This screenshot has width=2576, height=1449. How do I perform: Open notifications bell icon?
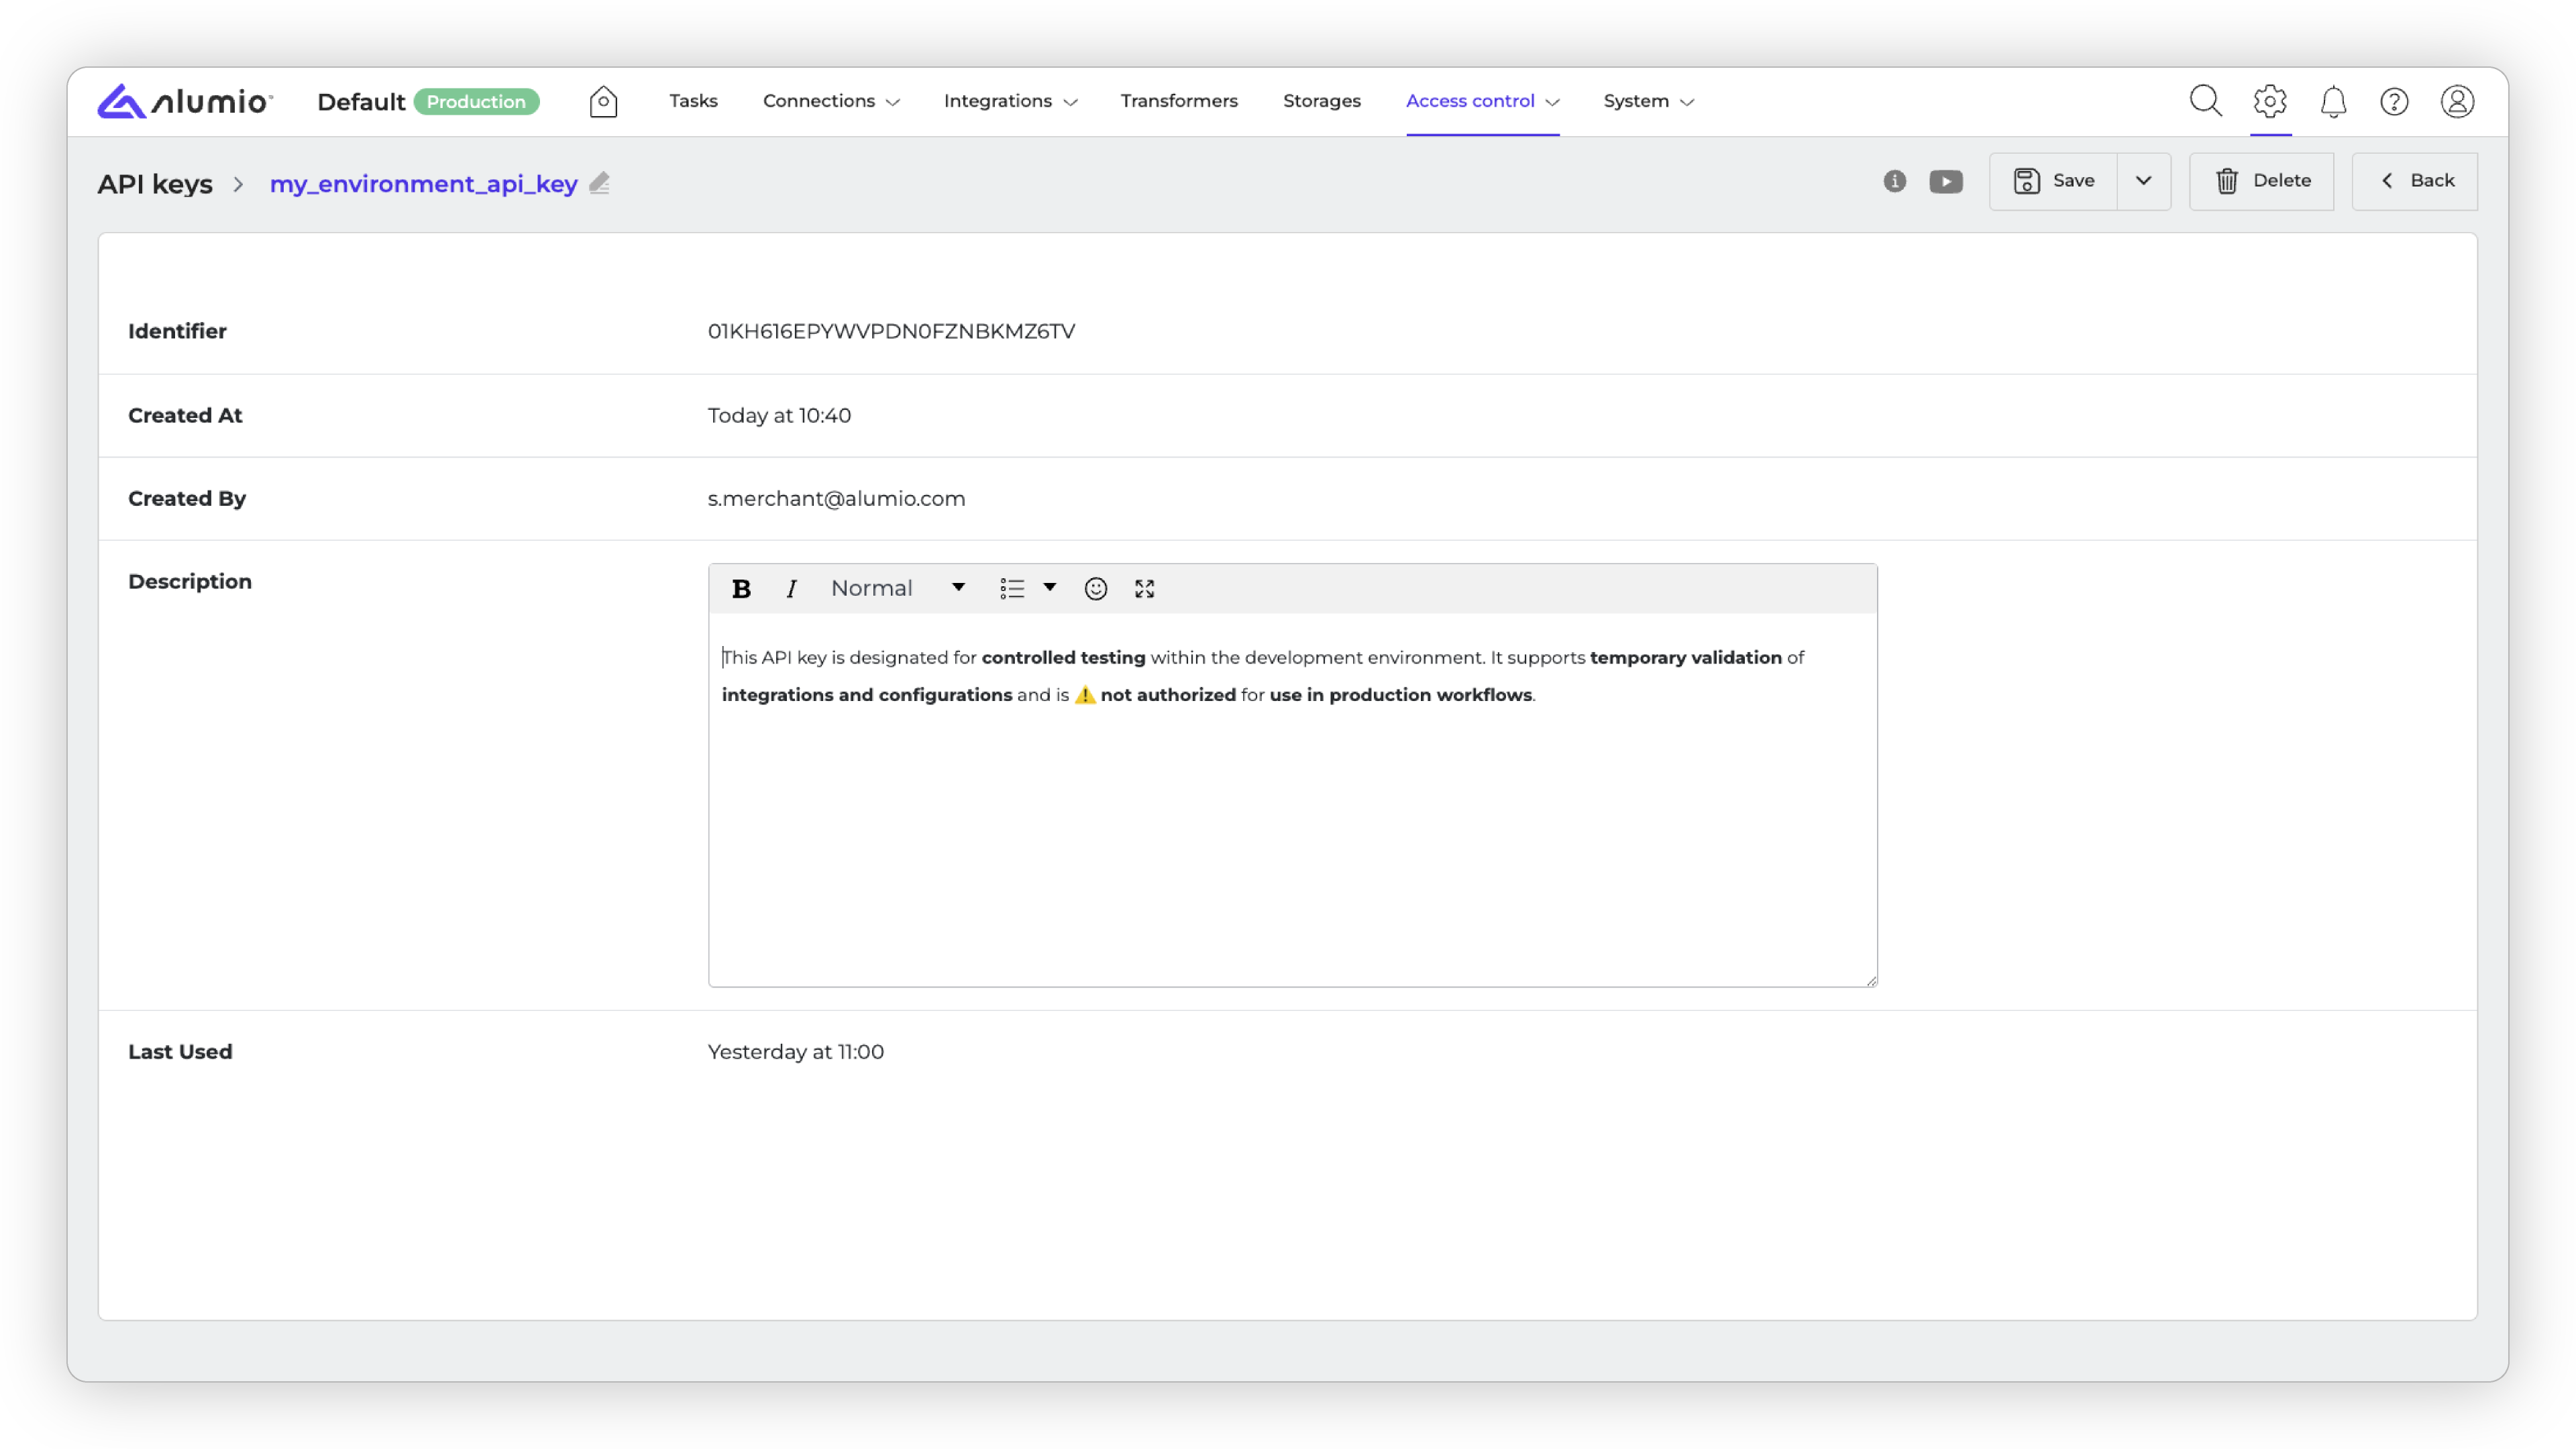tap(2333, 102)
